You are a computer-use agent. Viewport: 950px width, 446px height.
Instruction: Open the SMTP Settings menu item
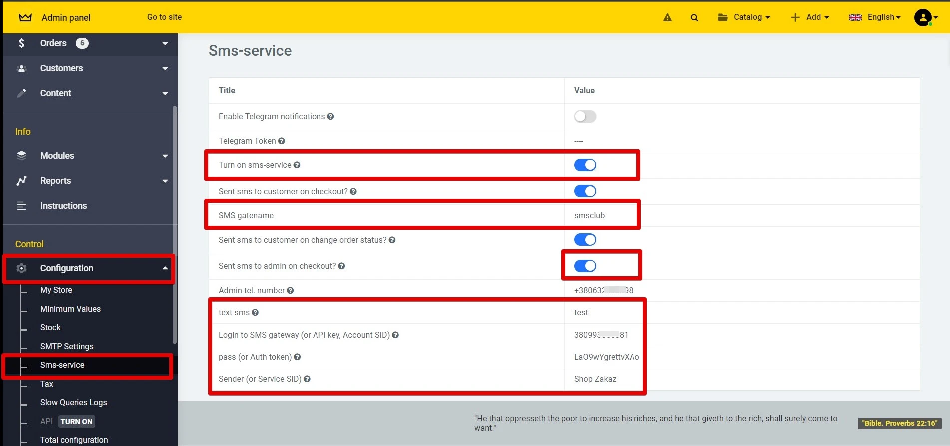pos(67,346)
